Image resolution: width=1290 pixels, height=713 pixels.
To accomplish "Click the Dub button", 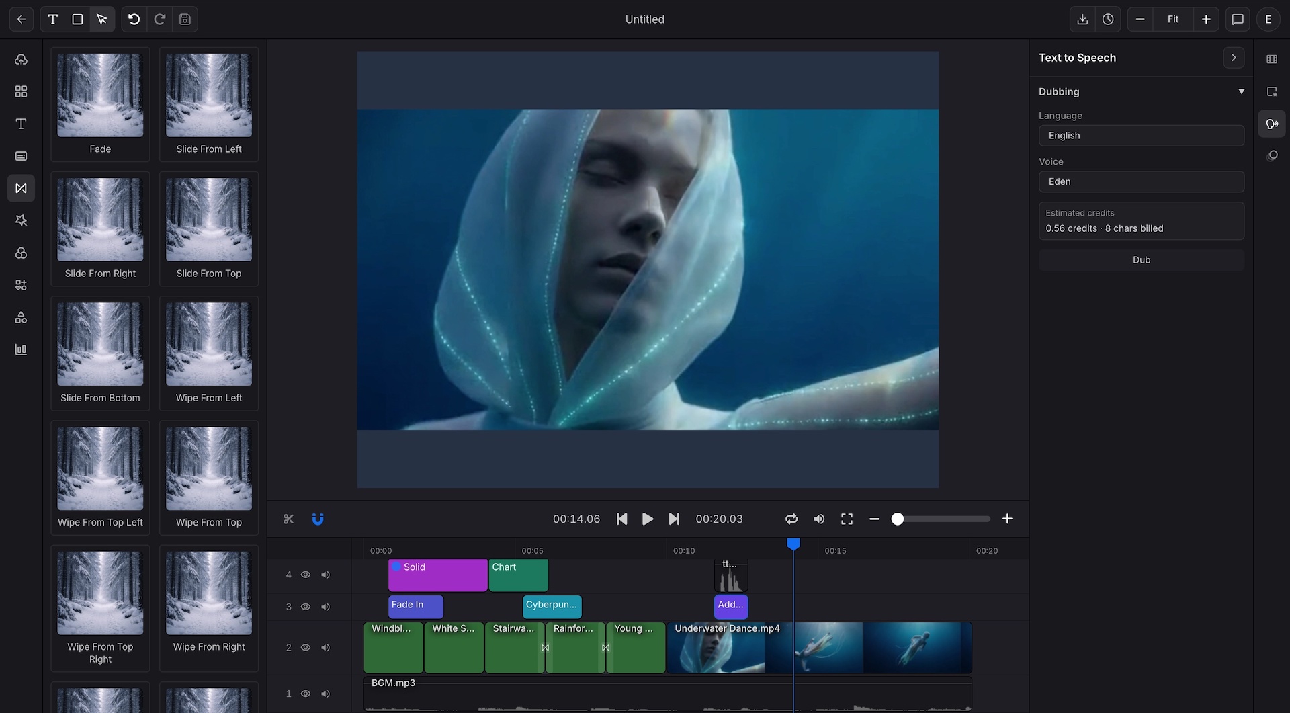I will tap(1141, 260).
